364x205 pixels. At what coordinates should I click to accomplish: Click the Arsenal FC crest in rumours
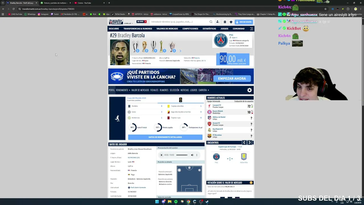point(210,124)
